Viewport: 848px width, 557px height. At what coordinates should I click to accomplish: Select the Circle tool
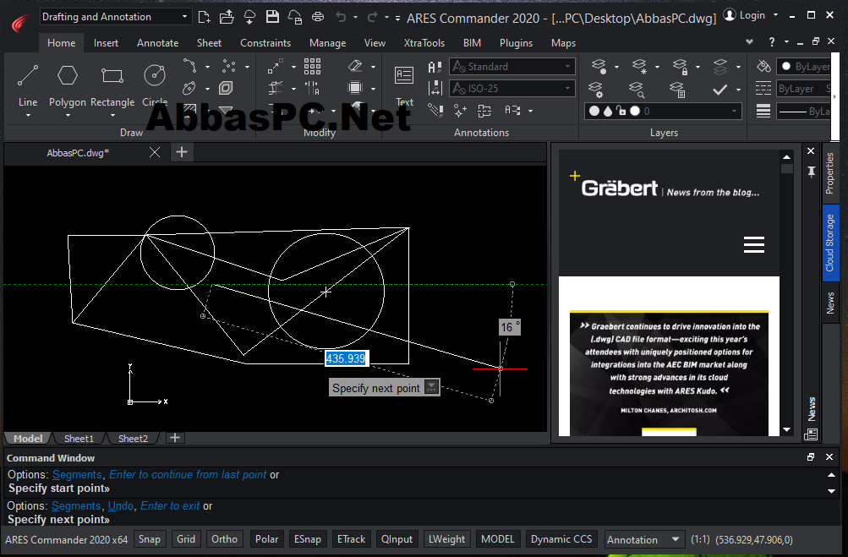[x=155, y=85]
